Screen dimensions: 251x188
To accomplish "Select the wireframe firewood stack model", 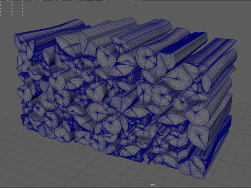I will coord(125,98).
